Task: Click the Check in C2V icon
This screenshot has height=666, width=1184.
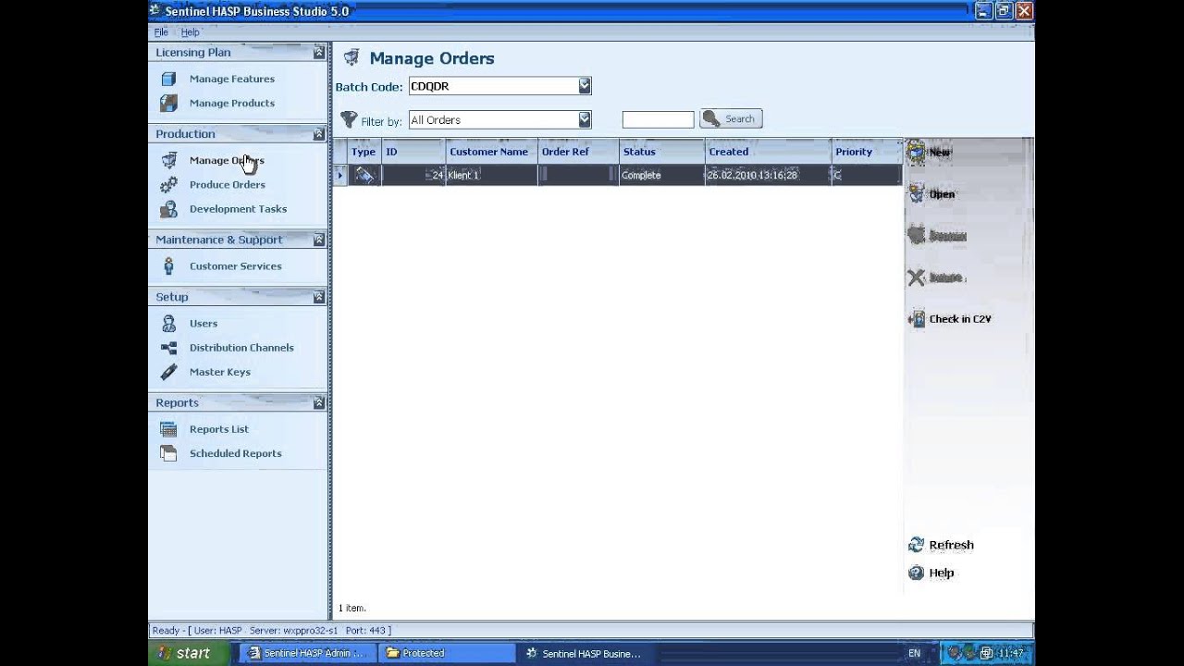Action: tap(917, 319)
